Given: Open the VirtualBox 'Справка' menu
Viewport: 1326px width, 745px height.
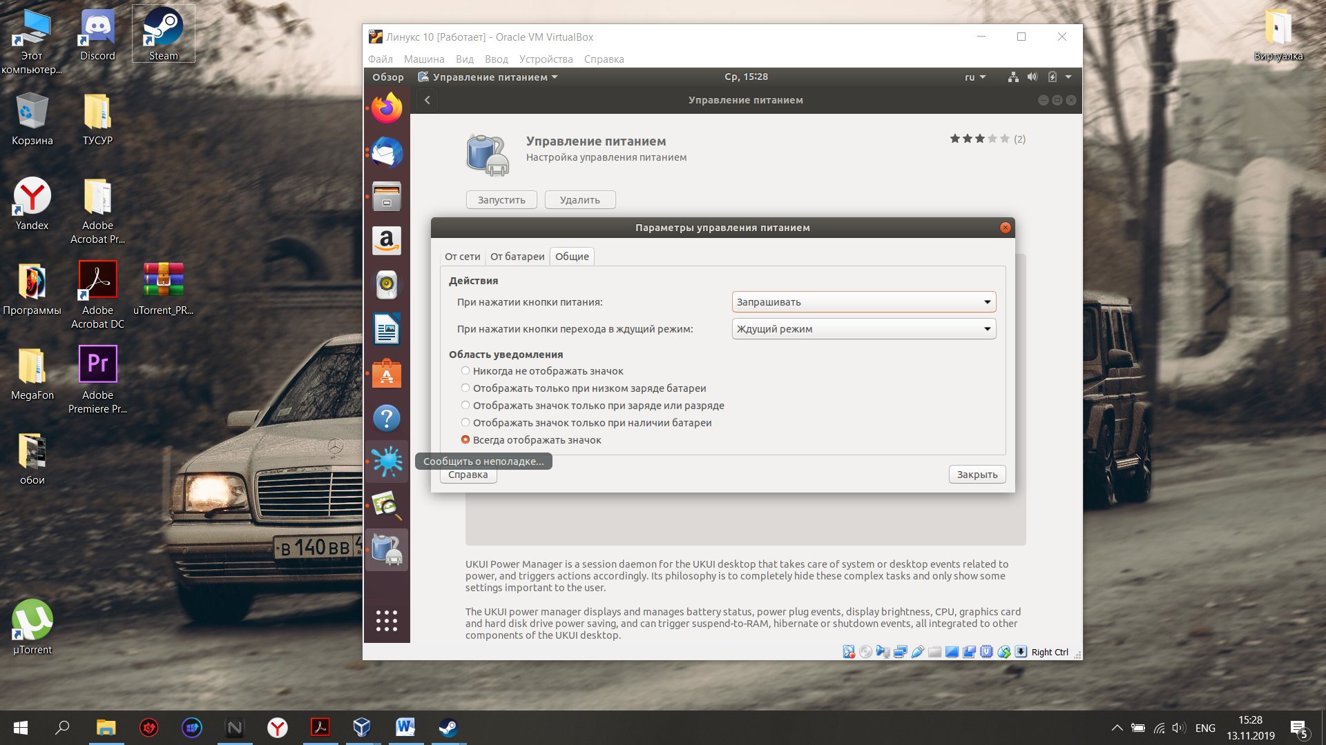Looking at the screenshot, I should (x=604, y=59).
